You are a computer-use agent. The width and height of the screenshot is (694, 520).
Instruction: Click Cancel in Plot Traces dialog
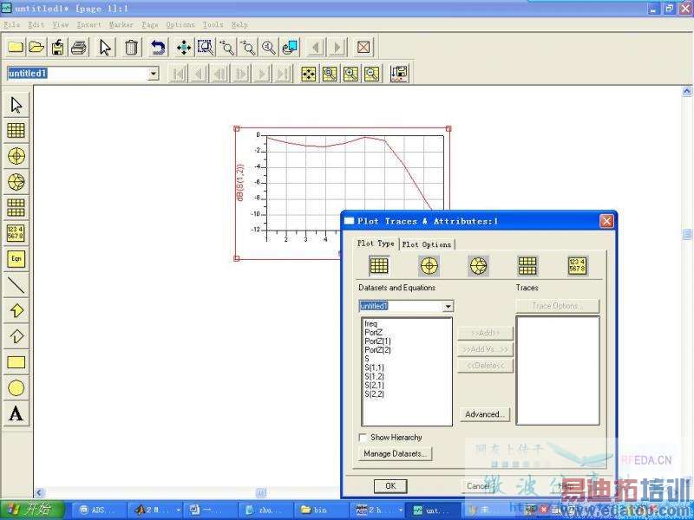point(479,486)
